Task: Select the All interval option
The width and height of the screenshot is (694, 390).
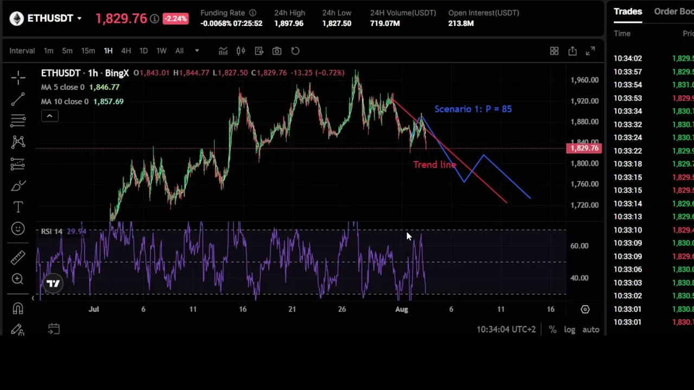Action: (x=179, y=51)
